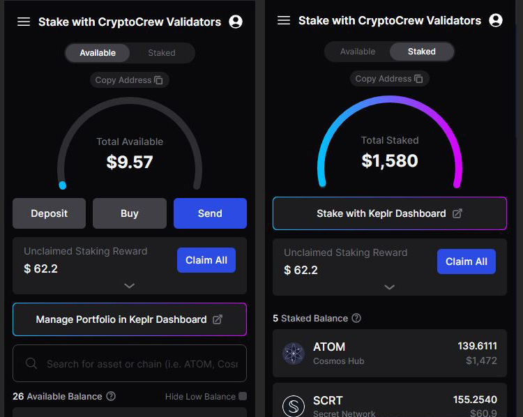Viewport: 523px width, 417px height.
Task: Click ATOM Cosmos Hub token icon
Action: tap(293, 354)
